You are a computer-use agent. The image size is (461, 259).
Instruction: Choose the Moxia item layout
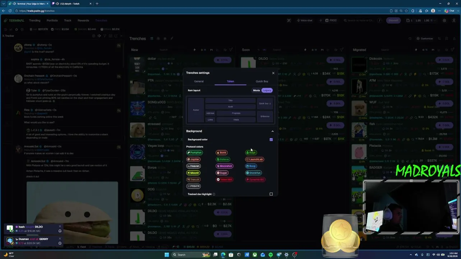tap(256, 90)
